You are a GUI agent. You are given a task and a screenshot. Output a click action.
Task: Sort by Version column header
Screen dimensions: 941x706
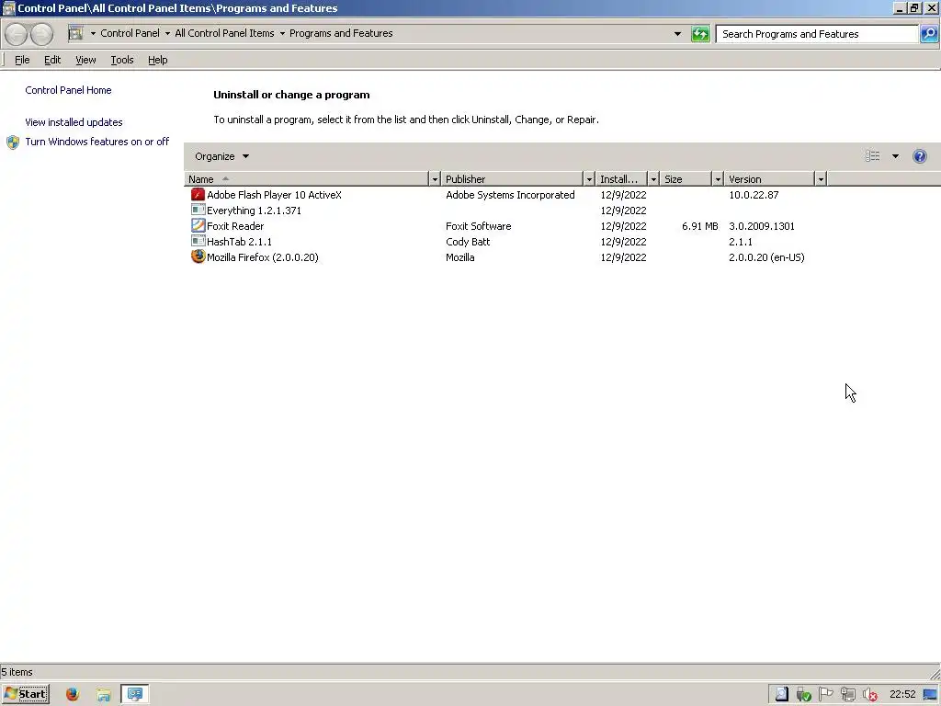tap(769, 179)
